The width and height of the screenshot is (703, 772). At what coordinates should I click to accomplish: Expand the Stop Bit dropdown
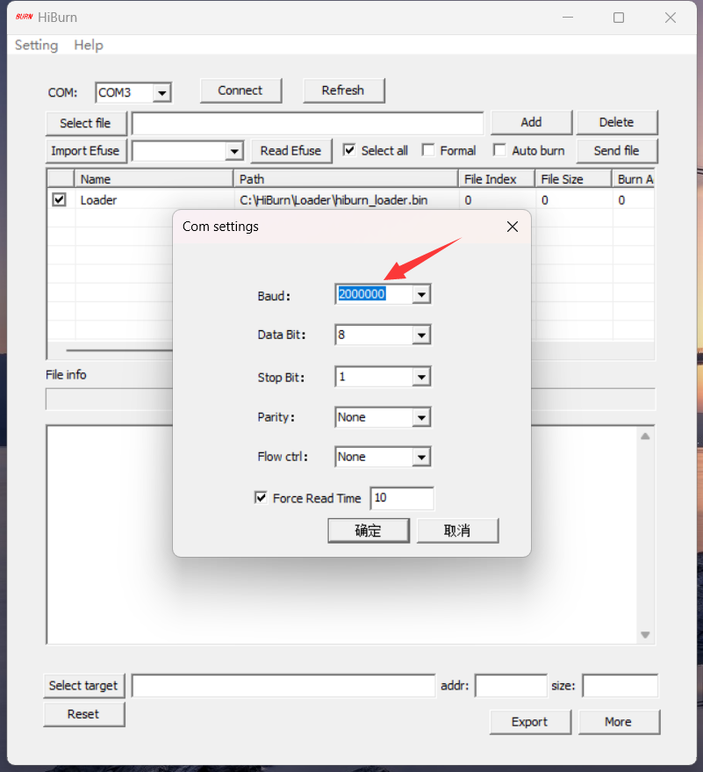tap(421, 377)
